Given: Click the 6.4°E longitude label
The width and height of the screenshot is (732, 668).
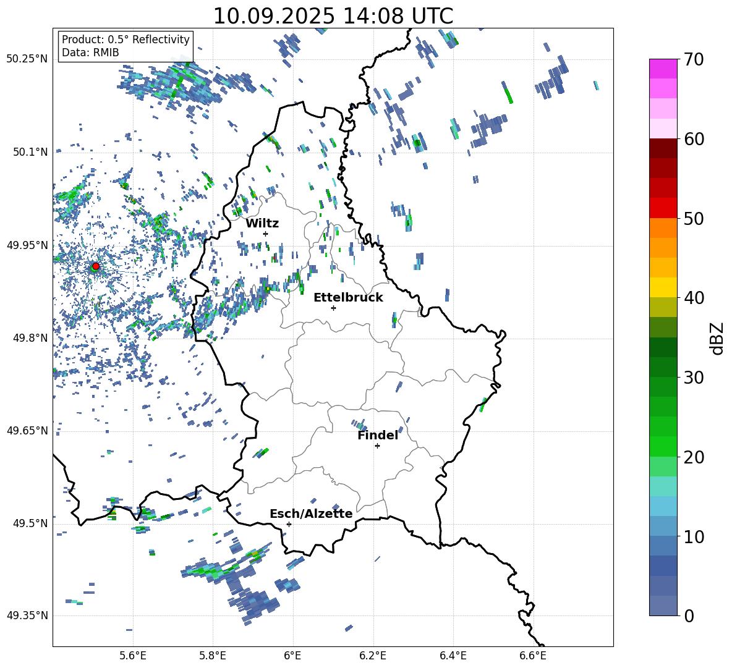Looking at the screenshot, I should point(453,656).
